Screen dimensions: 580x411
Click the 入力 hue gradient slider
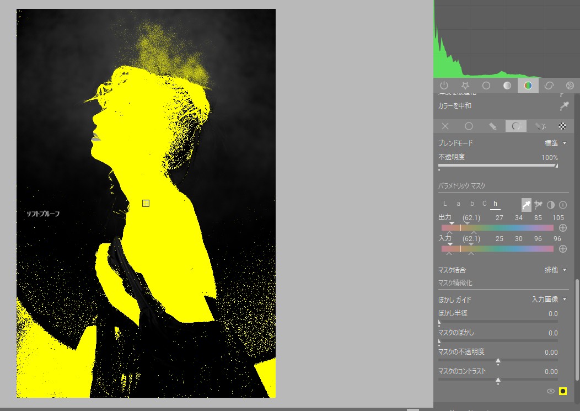click(x=497, y=249)
